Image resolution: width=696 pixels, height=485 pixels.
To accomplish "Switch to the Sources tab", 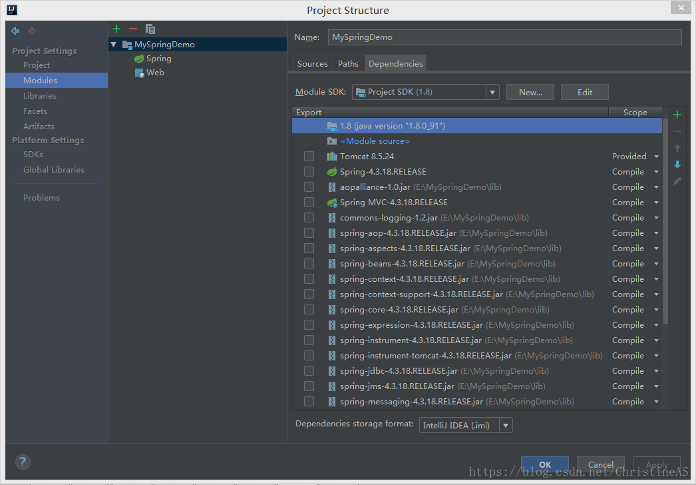I will click(313, 63).
